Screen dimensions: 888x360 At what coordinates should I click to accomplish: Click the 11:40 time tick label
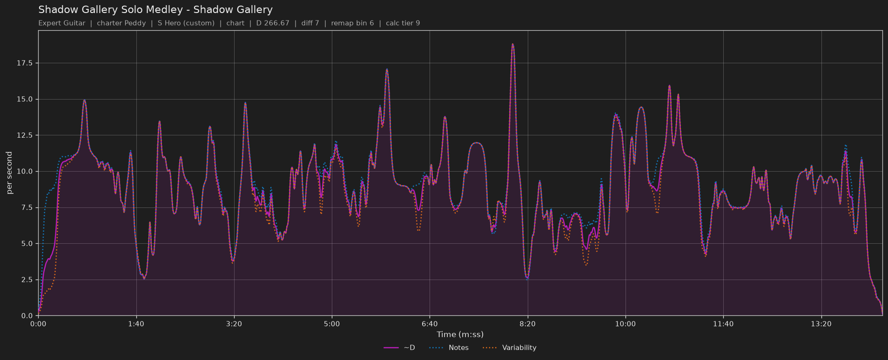point(723,324)
